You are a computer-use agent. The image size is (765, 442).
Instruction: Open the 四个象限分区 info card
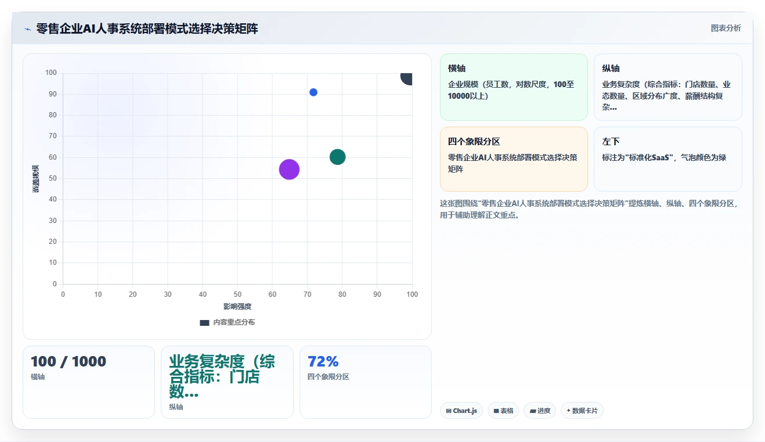point(514,159)
